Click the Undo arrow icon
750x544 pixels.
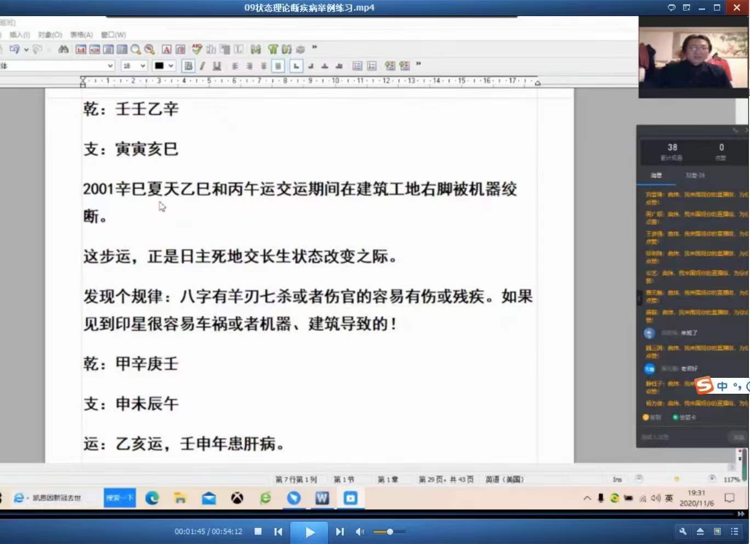click(16, 49)
